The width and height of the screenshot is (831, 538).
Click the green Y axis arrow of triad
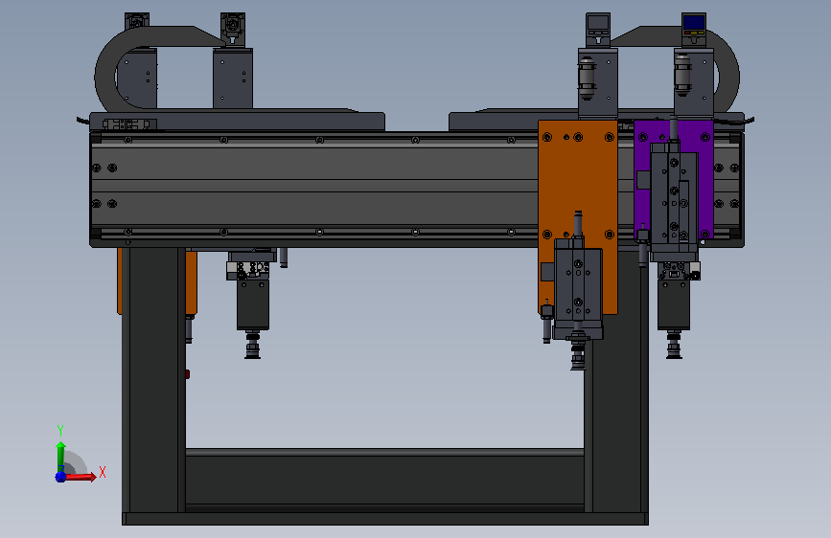pos(61,456)
